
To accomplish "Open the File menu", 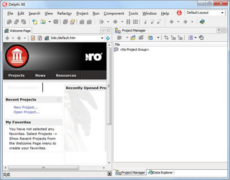I will click(10, 13).
